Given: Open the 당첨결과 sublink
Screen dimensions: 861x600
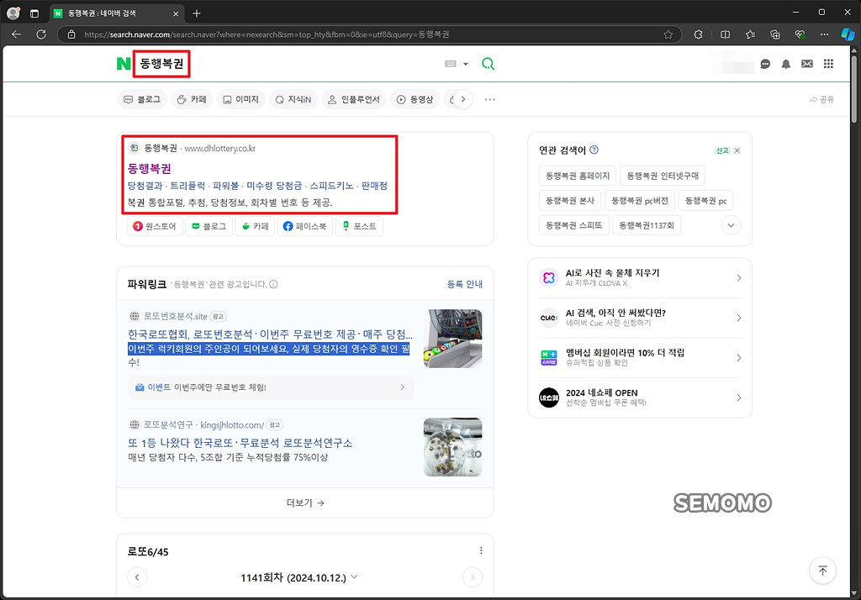Looking at the screenshot, I should click(145, 186).
